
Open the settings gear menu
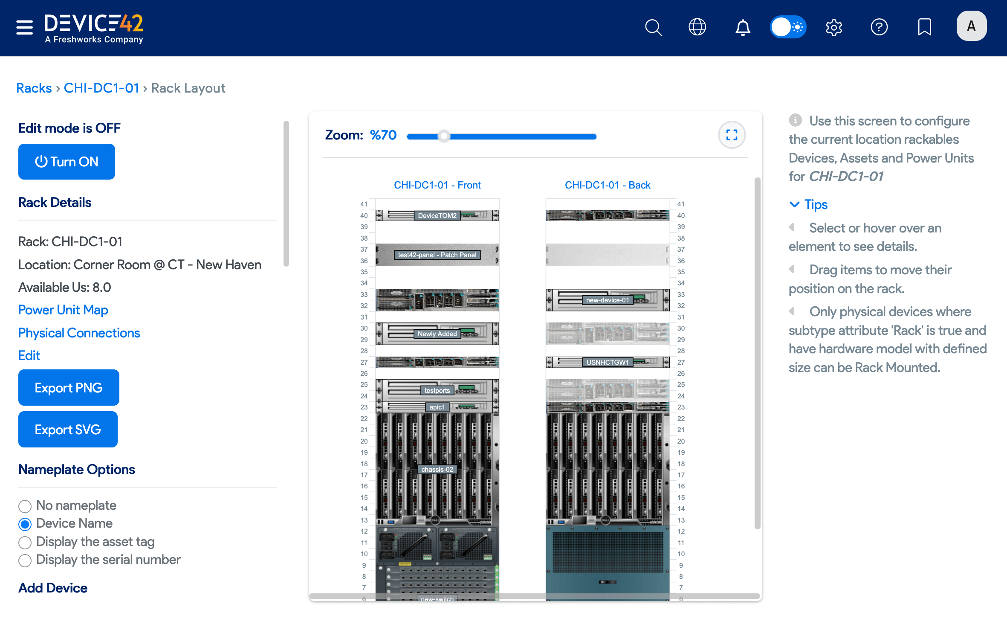pos(834,28)
